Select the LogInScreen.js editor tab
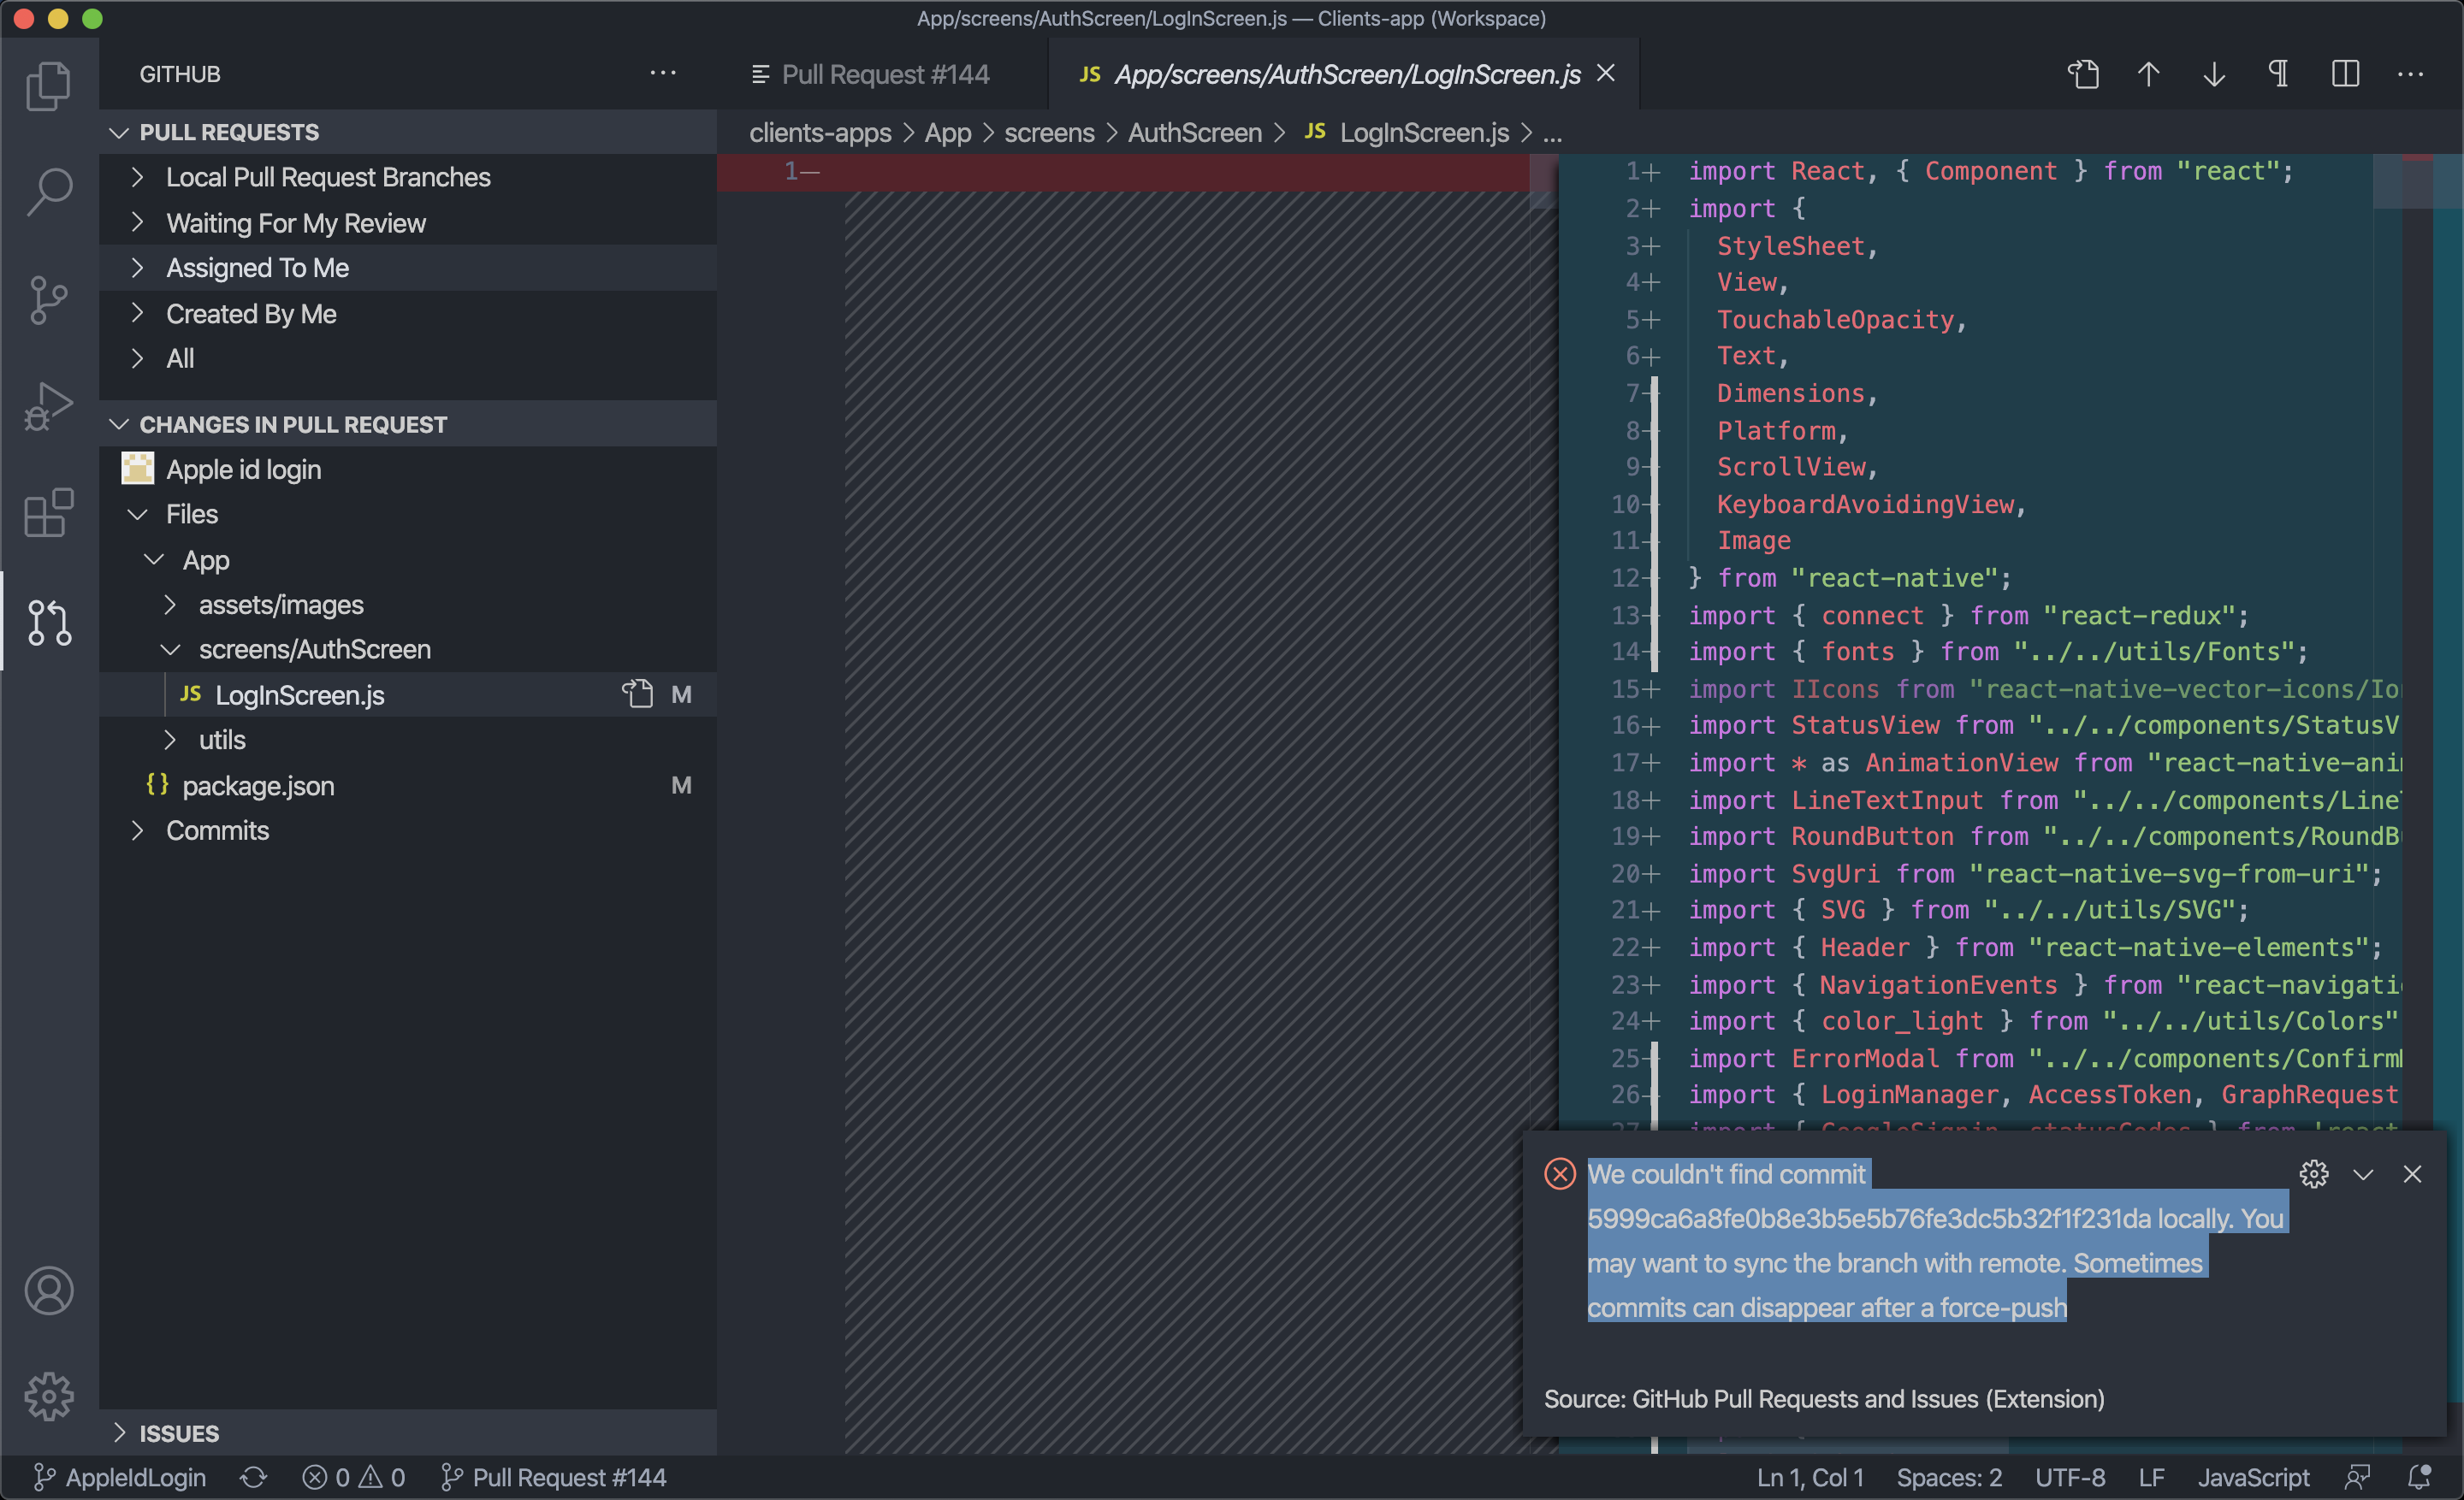 tap(1345, 74)
